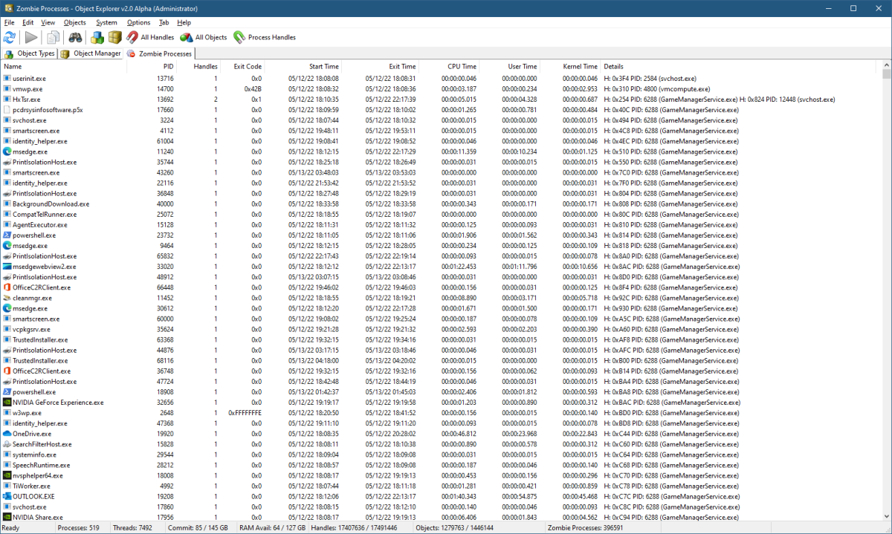The image size is (892, 534).
Task: Show All Handles via red magnet button
Action: tap(149, 37)
